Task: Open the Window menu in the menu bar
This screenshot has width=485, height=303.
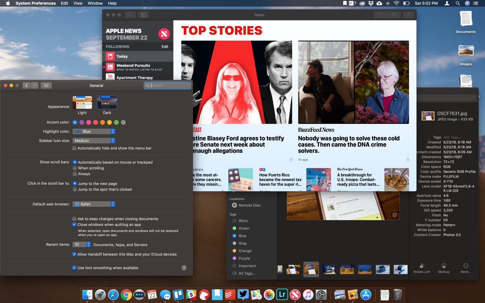Action: coord(95,3)
